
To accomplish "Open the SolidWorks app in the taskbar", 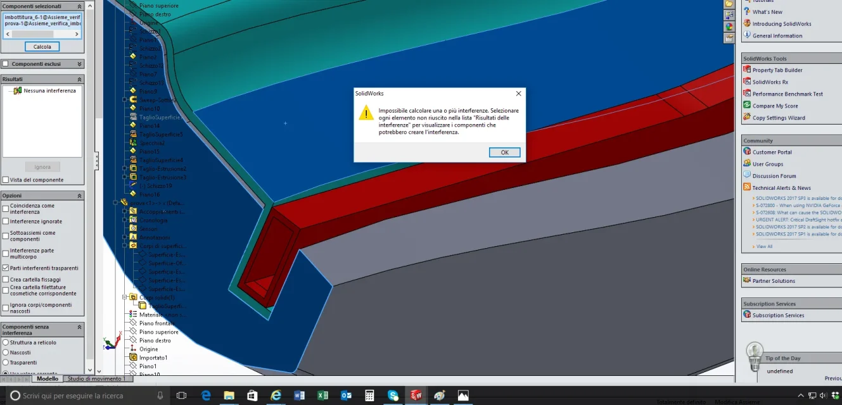I will tap(416, 396).
